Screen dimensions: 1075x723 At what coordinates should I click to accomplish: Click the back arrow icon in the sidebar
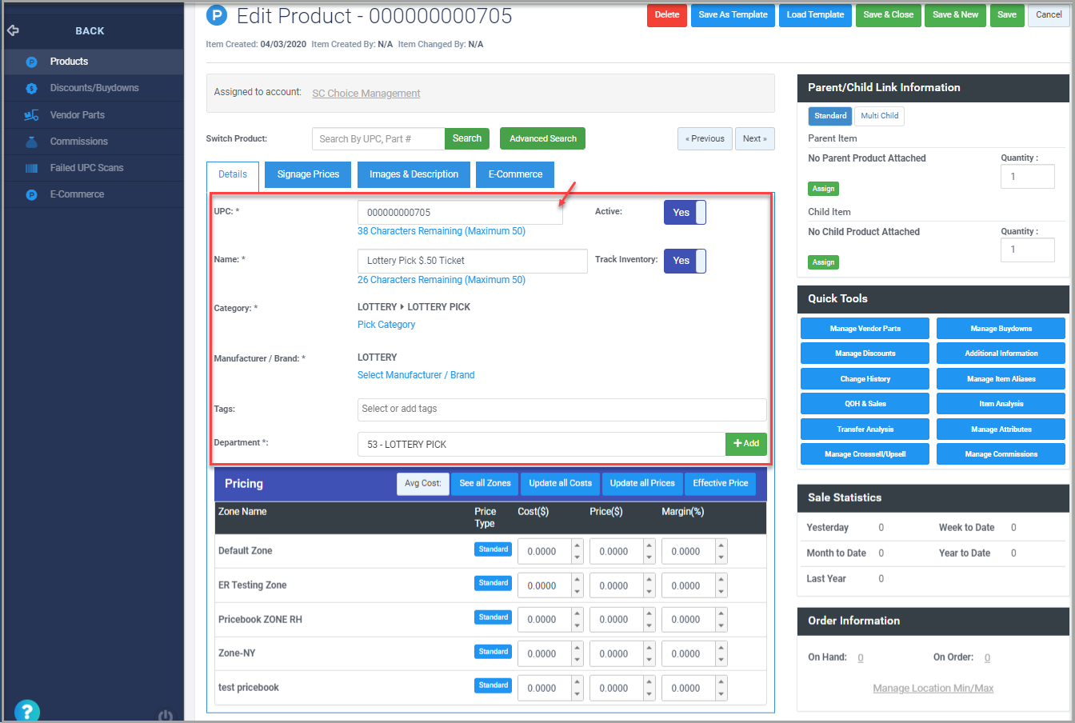12,30
